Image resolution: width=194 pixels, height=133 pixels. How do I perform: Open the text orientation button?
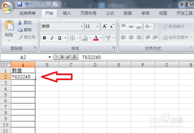point(149,26)
